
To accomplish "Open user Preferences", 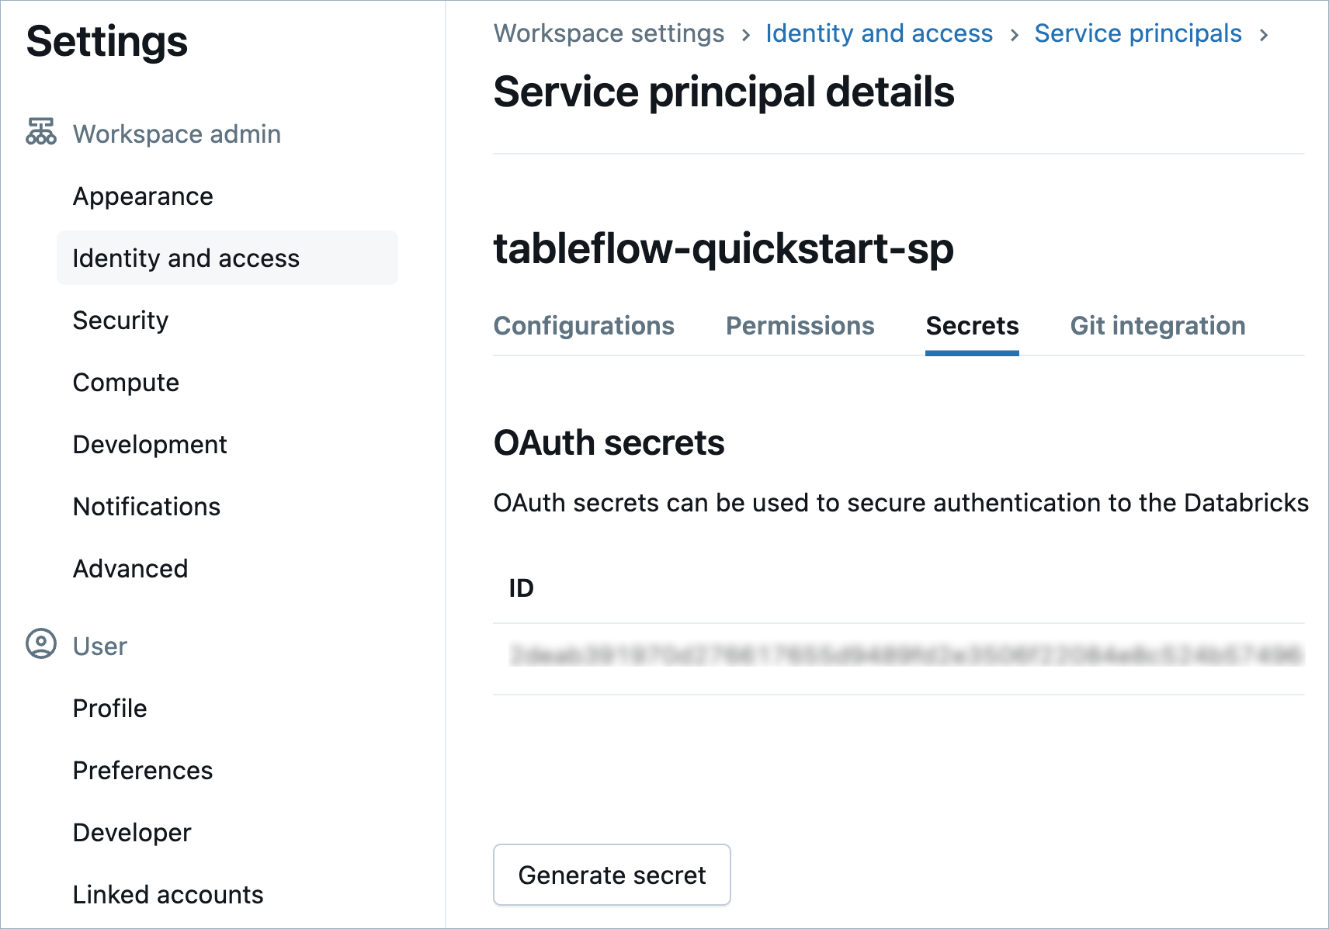I will click(x=143, y=771).
